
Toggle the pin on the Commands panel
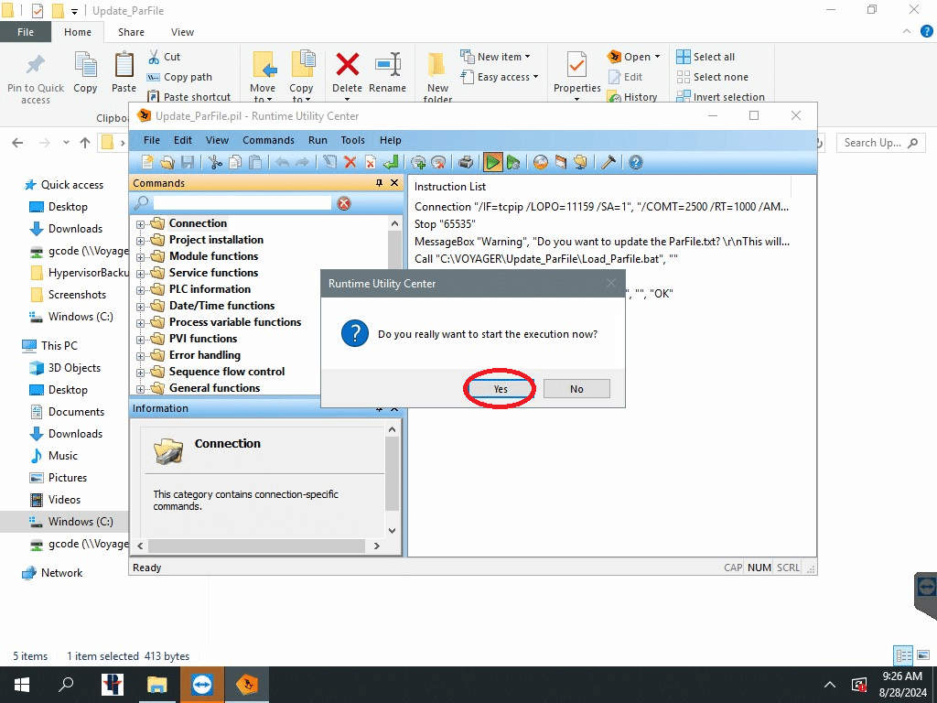pos(380,183)
